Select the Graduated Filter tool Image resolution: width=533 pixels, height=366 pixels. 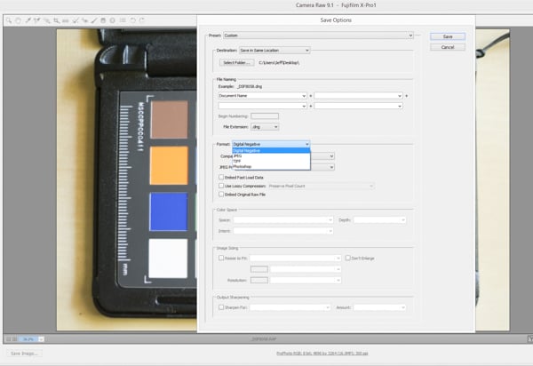point(103,20)
